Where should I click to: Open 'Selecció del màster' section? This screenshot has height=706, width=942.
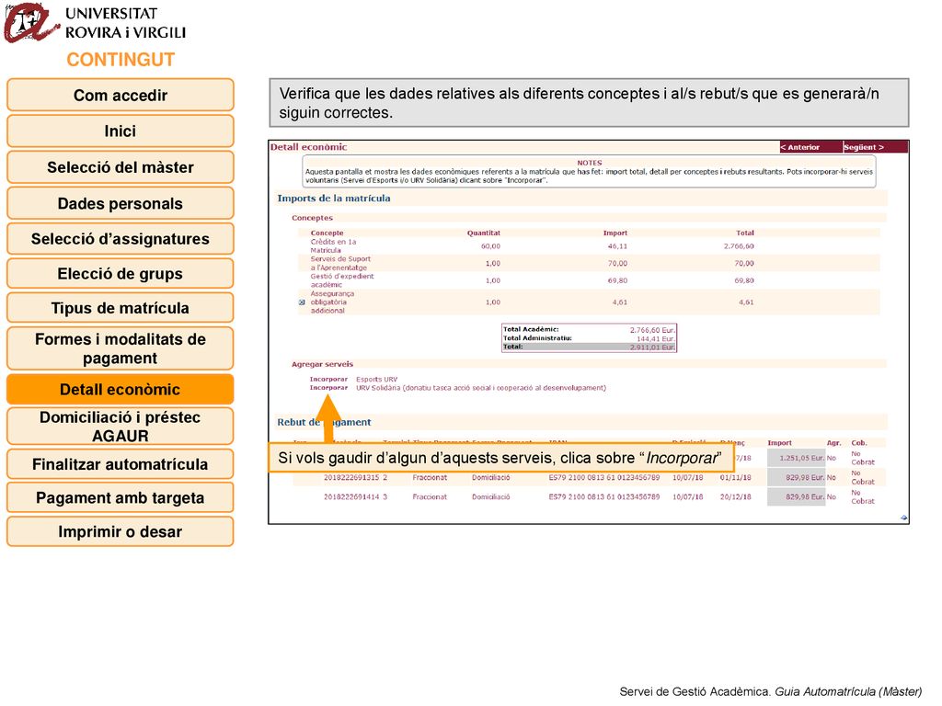121,167
